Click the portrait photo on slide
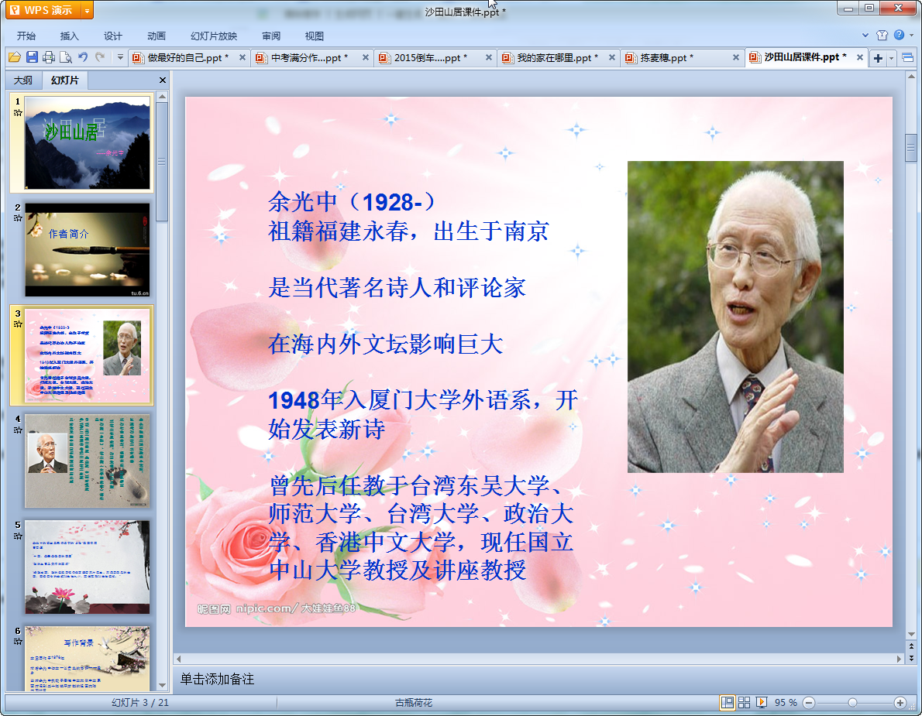 (735, 317)
